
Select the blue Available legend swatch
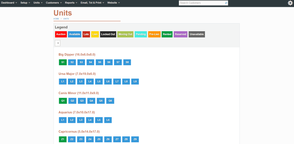[75, 34]
